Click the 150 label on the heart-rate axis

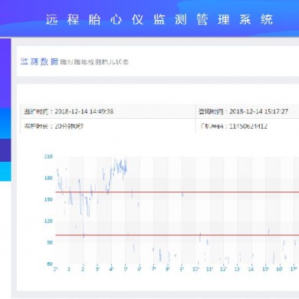coord(48,199)
